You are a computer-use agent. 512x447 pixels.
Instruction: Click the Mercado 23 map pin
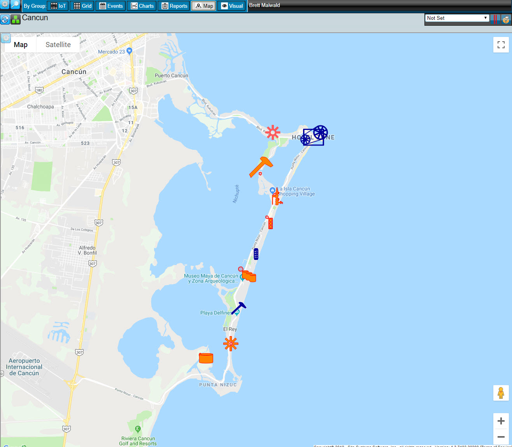[x=130, y=51]
